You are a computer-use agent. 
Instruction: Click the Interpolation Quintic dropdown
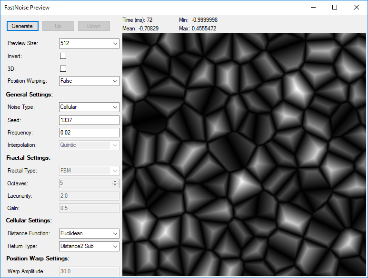tap(89, 145)
